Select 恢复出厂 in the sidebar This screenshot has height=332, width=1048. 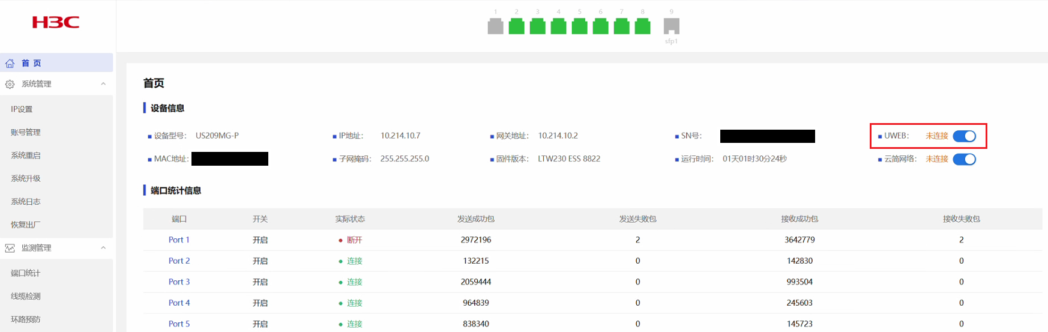pyautogui.click(x=26, y=225)
